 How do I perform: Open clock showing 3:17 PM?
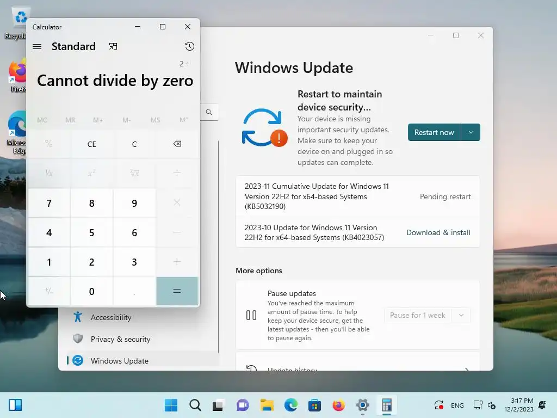click(x=518, y=405)
